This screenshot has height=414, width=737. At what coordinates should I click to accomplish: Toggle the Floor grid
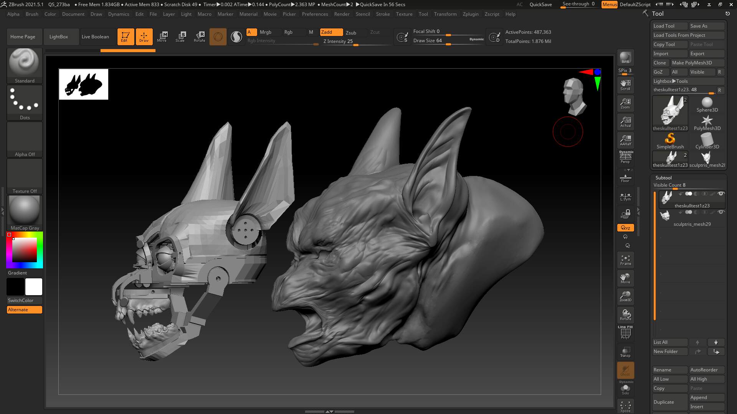pyautogui.click(x=625, y=177)
